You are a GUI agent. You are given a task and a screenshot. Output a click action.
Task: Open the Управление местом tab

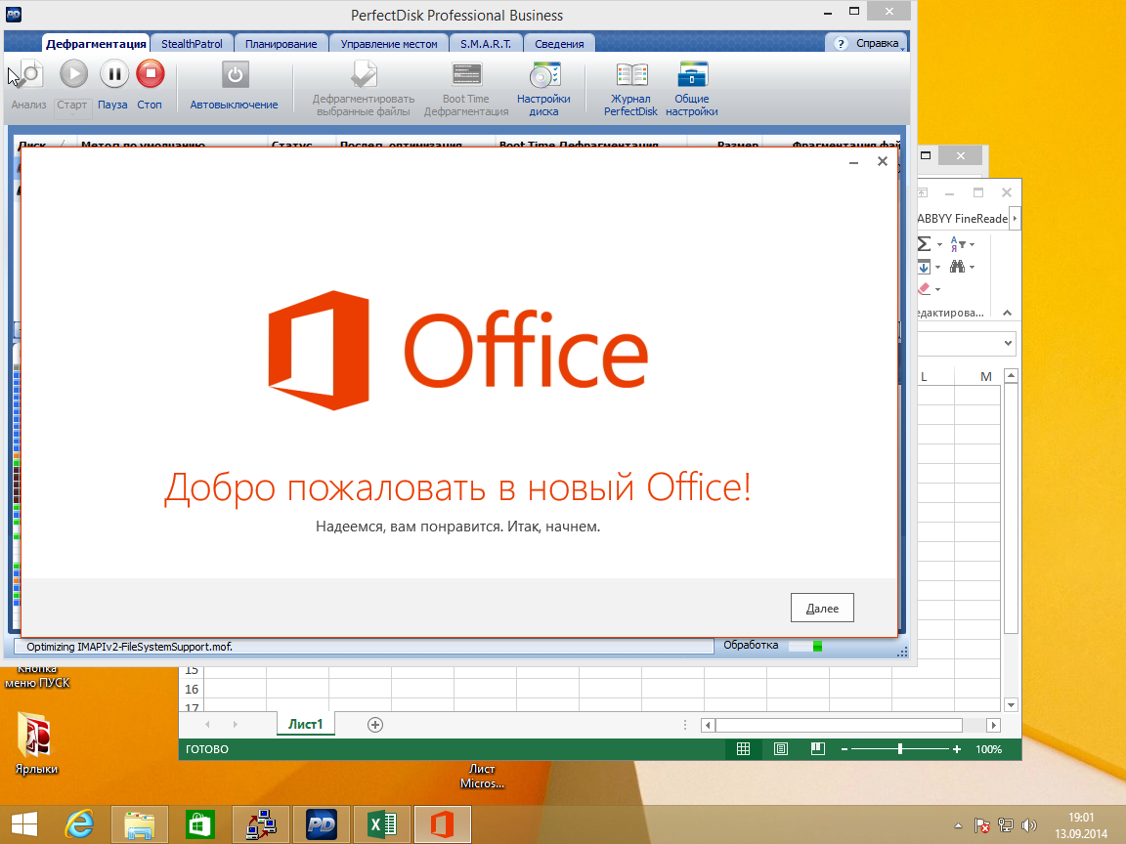click(388, 44)
